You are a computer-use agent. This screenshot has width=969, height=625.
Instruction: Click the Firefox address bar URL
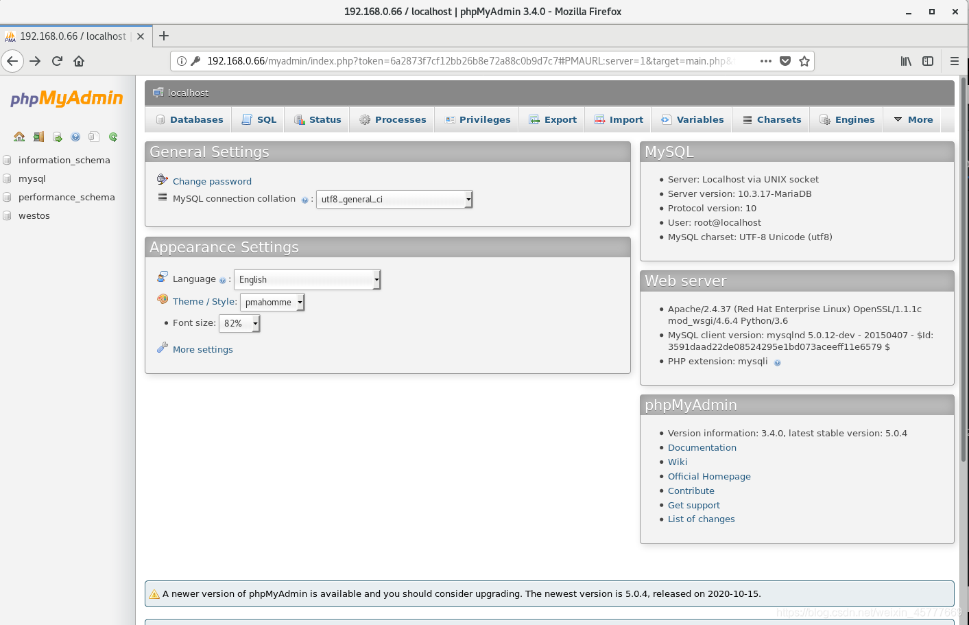[x=470, y=61]
